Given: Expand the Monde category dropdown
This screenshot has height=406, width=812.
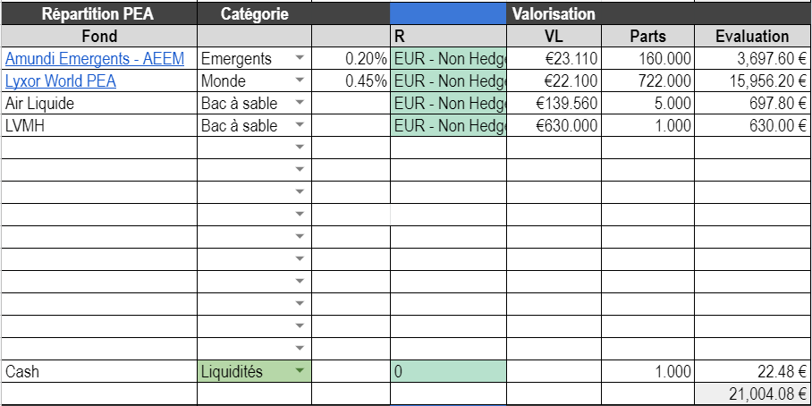Looking at the screenshot, I should (300, 81).
